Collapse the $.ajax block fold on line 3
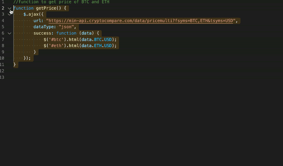This screenshot has width=283, height=166. [x=9, y=14]
